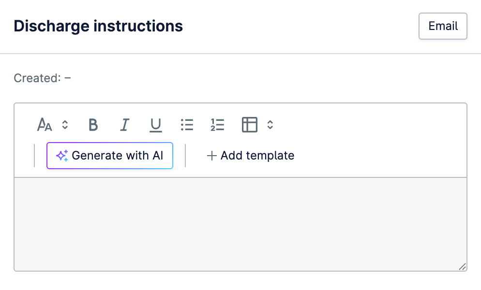Click the table insert icon
481x290 pixels.
[249, 125]
